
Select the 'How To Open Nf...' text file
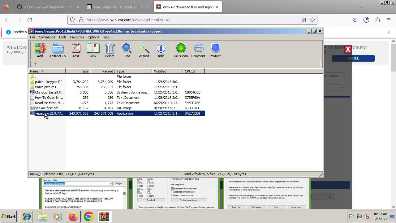click(117, 98)
